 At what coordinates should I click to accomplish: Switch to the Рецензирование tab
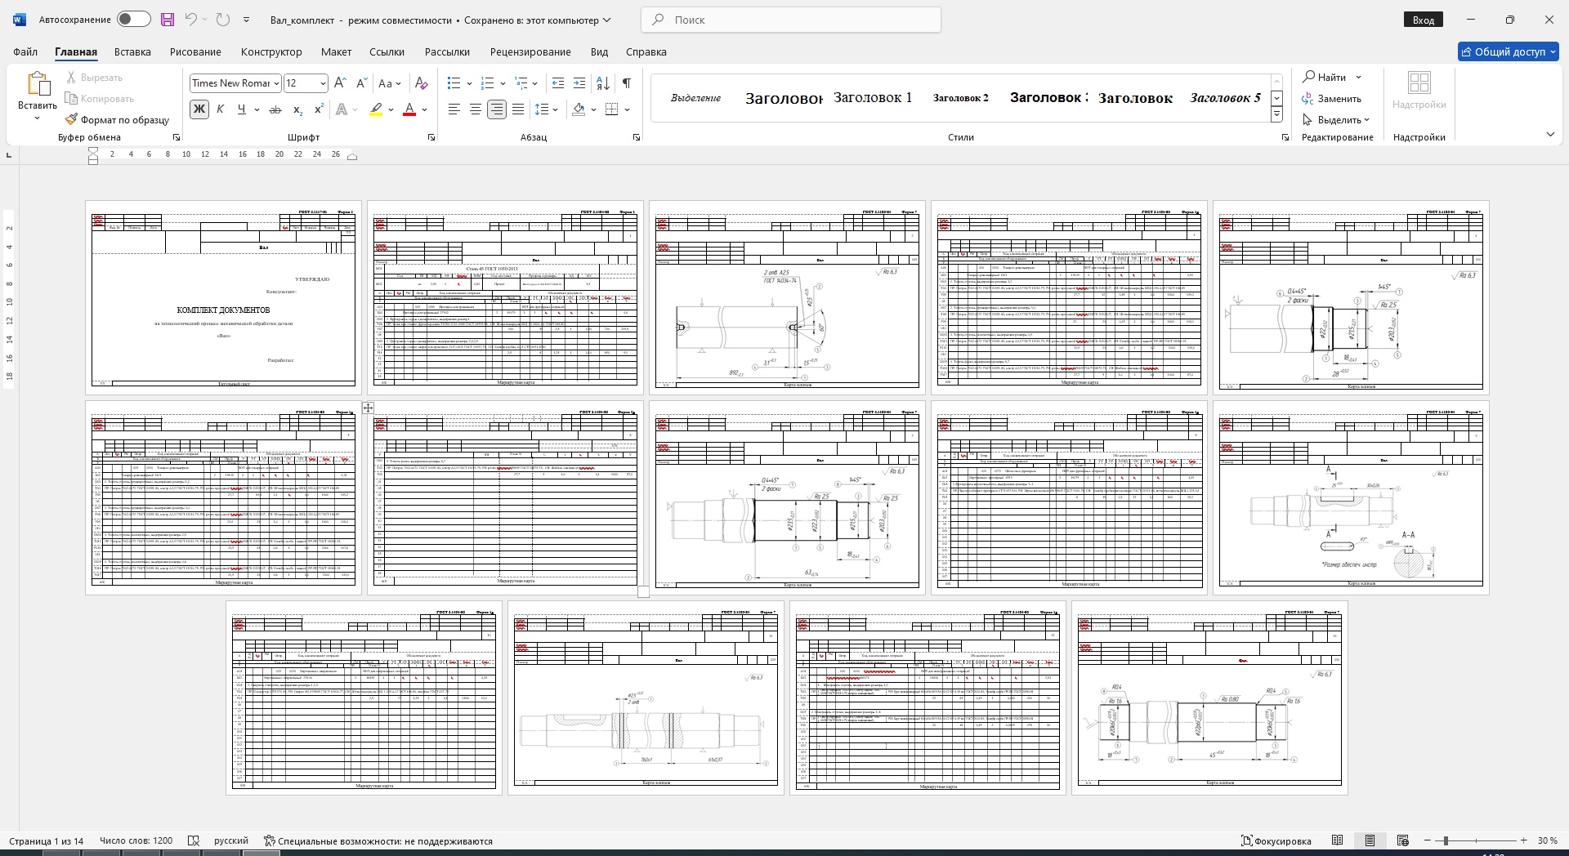coord(530,51)
